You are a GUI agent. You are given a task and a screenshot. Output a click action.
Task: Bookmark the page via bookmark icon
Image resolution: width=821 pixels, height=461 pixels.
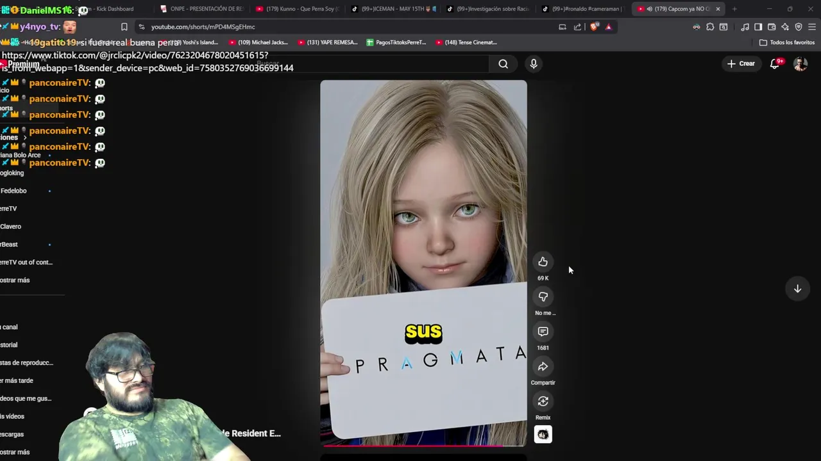124,27
